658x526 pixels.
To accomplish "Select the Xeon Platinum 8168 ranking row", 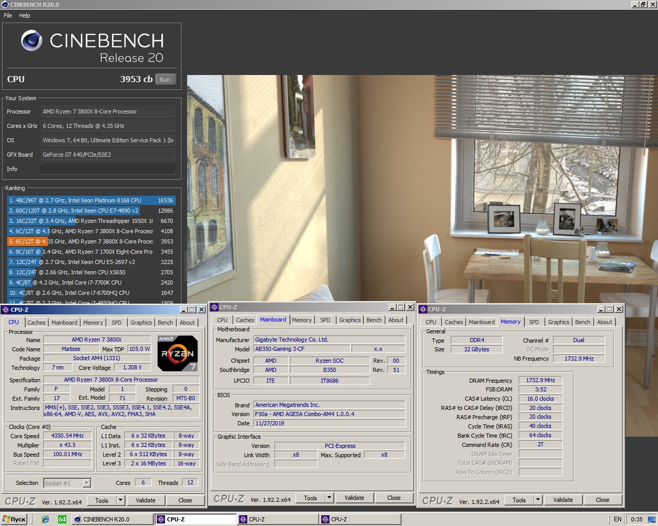I will coord(91,200).
